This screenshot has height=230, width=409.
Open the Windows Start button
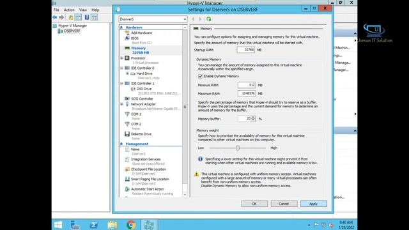point(58,225)
